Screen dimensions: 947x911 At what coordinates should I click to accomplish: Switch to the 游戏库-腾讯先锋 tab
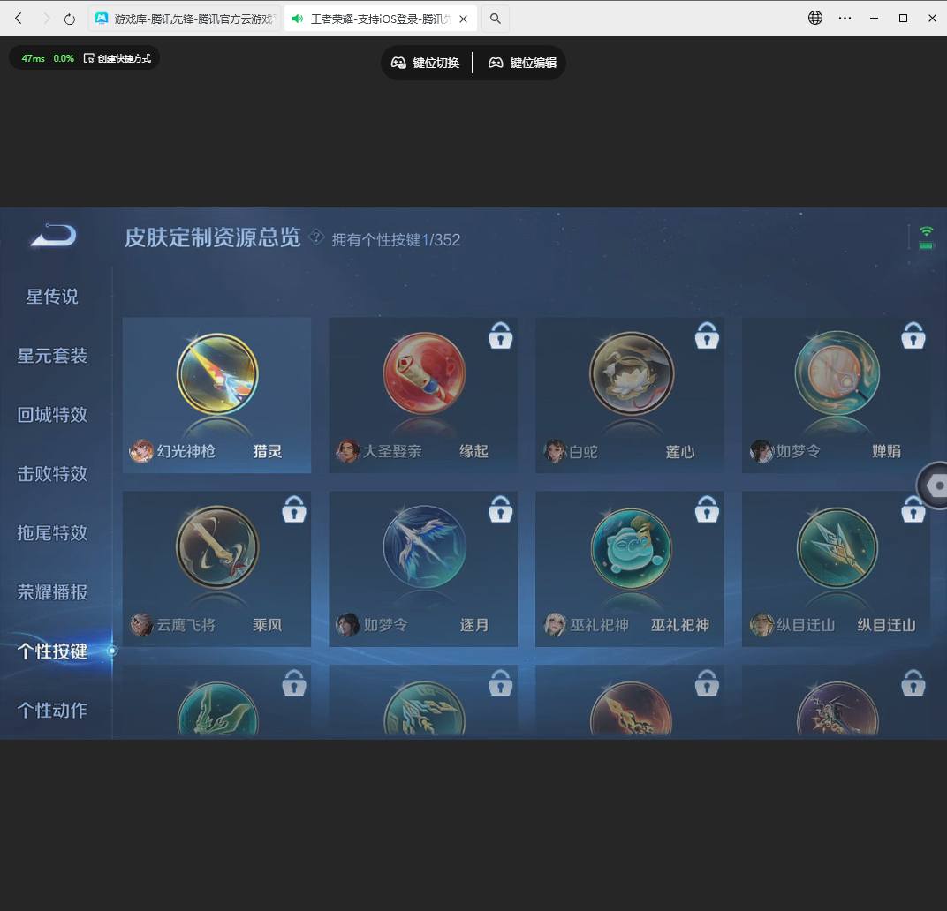coord(177,18)
